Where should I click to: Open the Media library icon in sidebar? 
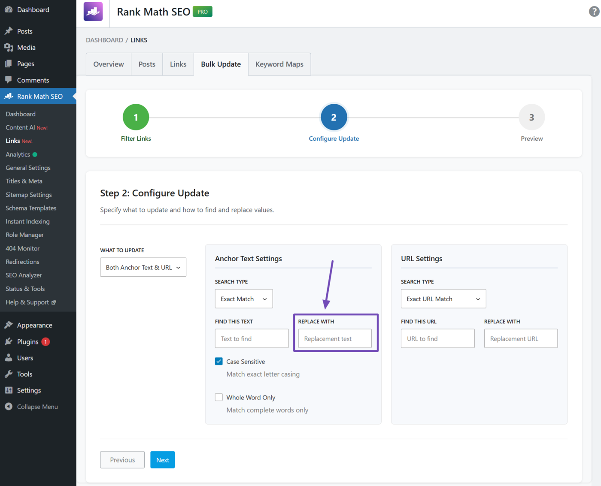click(x=9, y=47)
